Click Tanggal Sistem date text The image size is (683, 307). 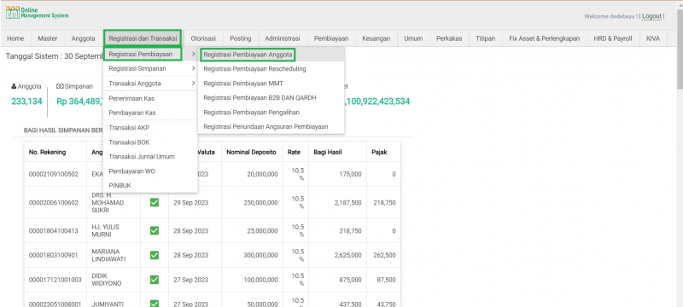pyautogui.click(x=54, y=56)
